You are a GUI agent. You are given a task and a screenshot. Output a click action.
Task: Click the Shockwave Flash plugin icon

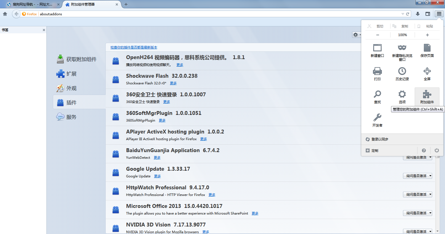pos(116,79)
